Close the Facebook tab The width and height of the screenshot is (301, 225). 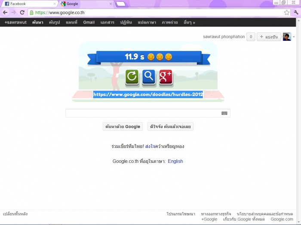[55, 4]
